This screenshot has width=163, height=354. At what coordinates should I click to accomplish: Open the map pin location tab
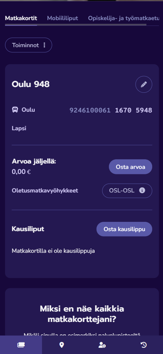61,345
